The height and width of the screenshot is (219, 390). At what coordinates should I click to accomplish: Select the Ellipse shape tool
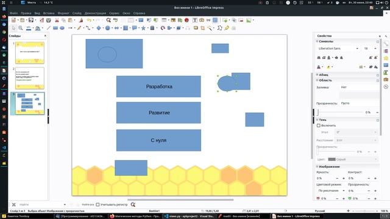[62, 28]
